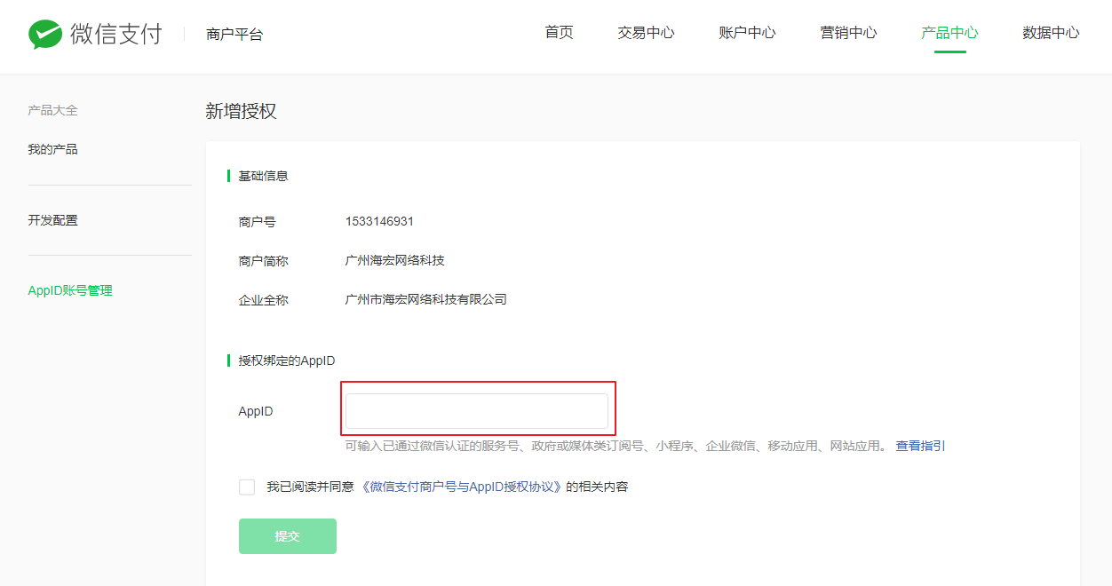Screen dimensions: 1112x586
Task: Click the 新增授权 page title
Action: [x=242, y=111]
